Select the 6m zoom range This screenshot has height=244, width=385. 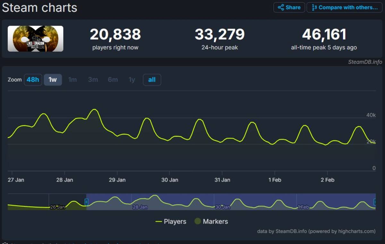click(x=113, y=80)
